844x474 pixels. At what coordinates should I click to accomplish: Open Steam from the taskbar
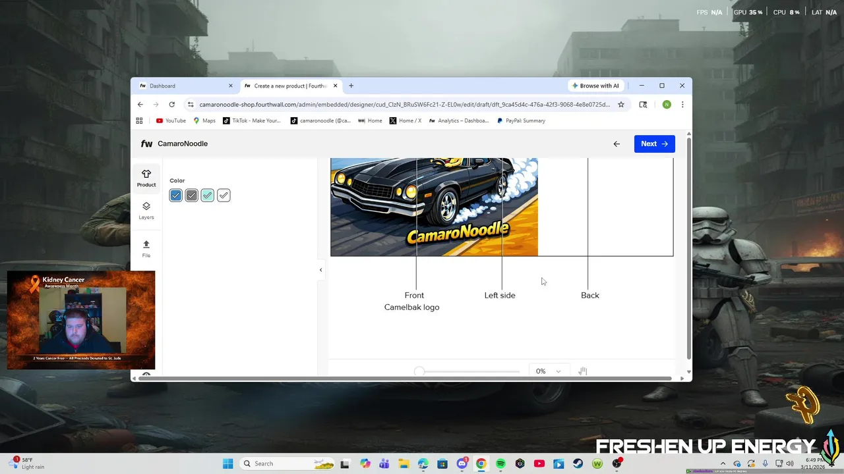[x=578, y=463]
